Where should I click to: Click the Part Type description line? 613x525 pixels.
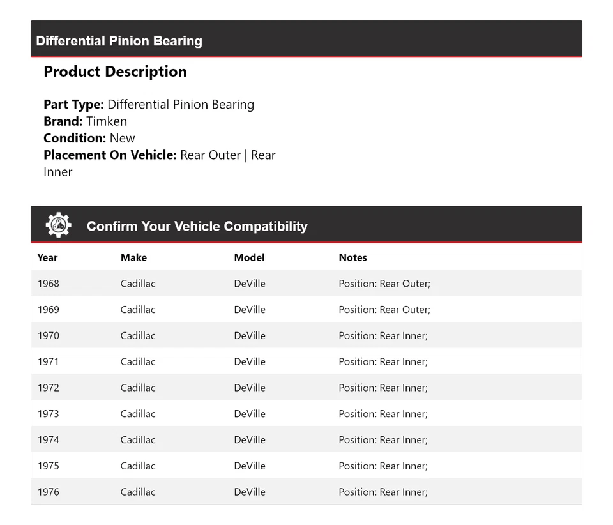(x=149, y=105)
